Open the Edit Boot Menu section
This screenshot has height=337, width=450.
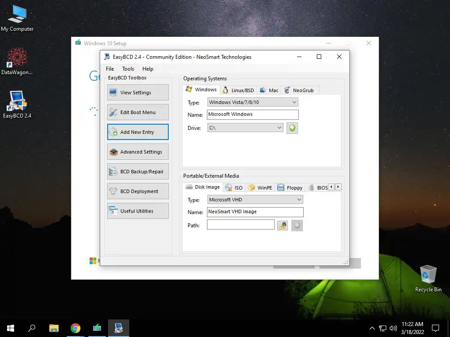138,112
